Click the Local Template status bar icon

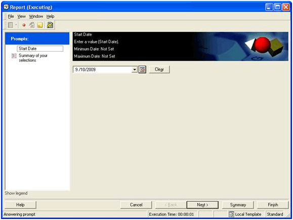(x=231, y=214)
